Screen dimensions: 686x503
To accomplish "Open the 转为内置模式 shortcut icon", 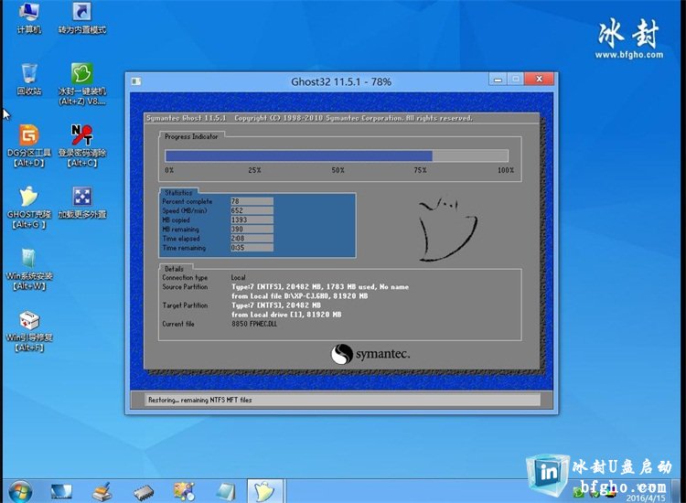I will [81, 18].
